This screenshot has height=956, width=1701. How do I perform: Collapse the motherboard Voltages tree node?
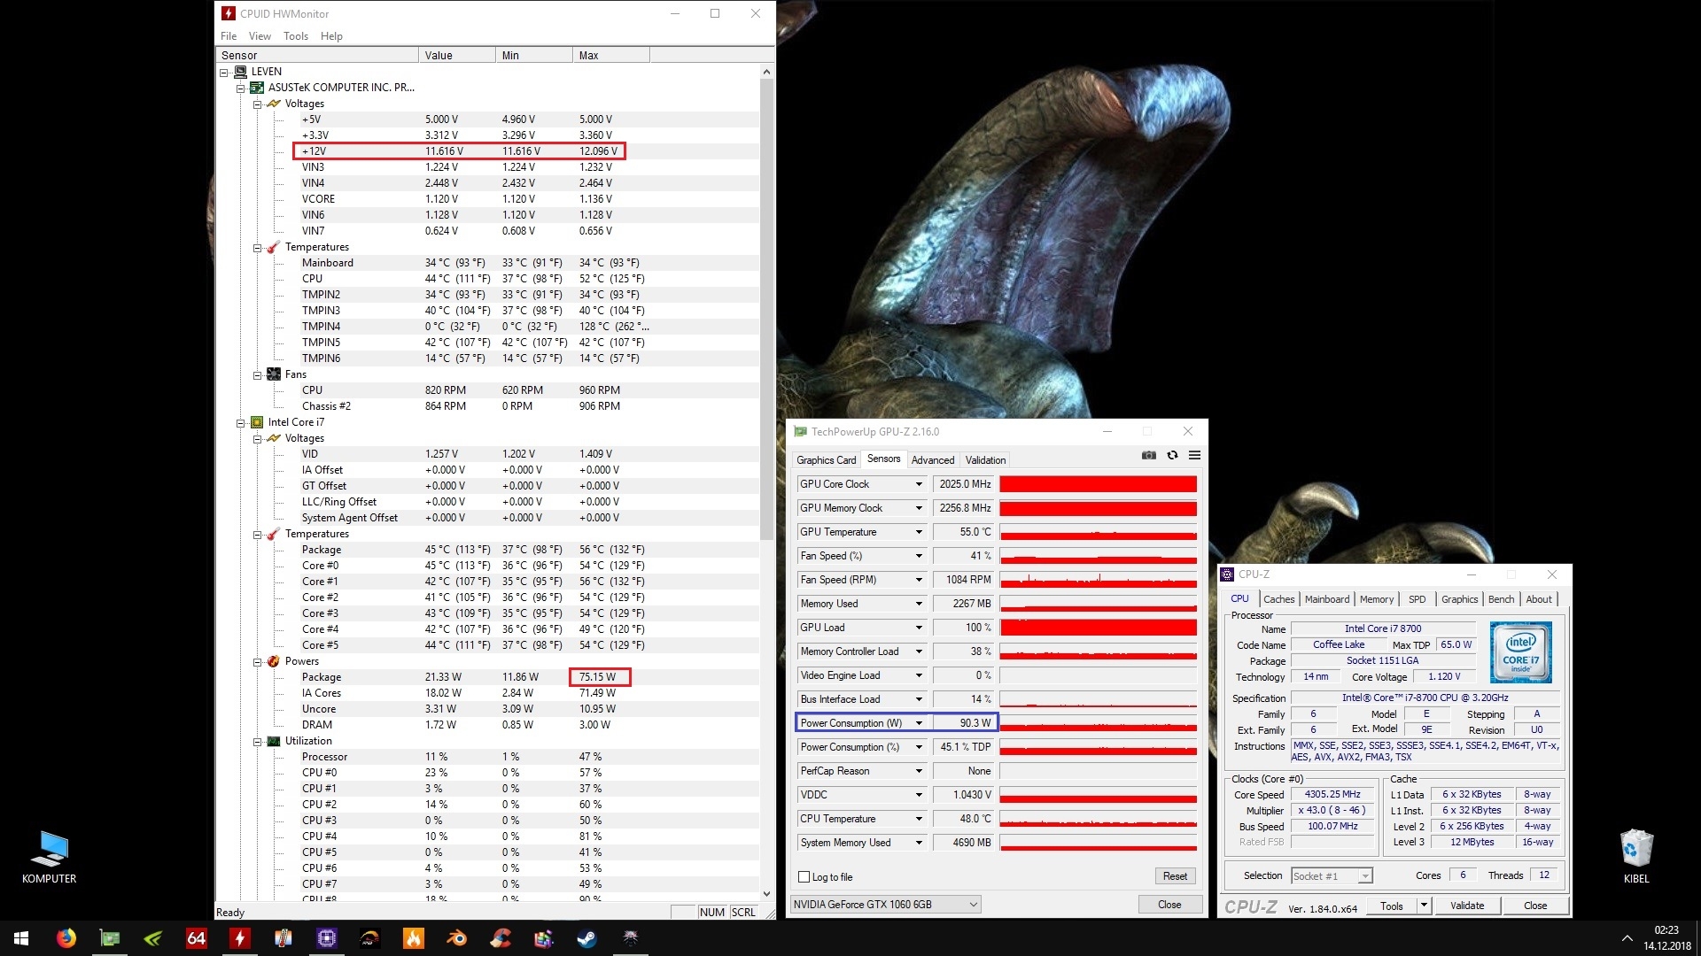(257, 104)
